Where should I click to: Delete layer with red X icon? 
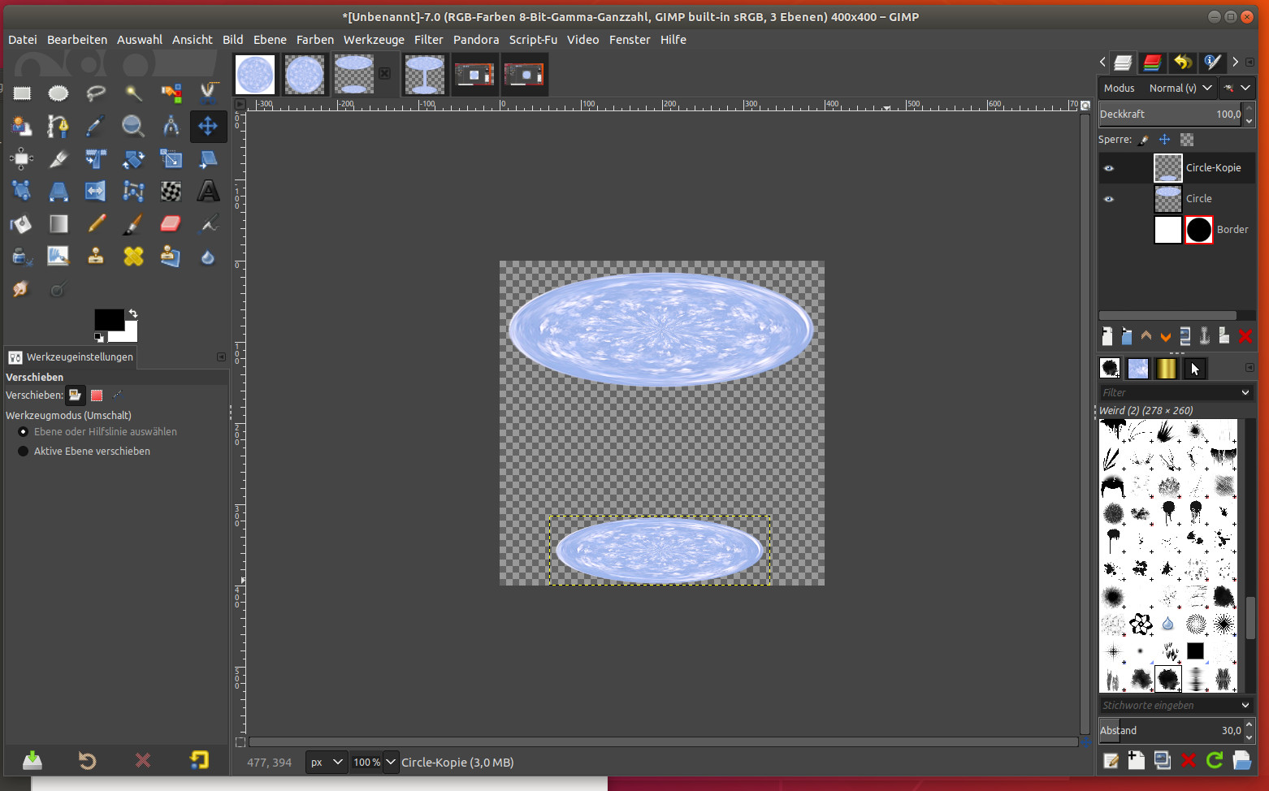[1245, 336]
